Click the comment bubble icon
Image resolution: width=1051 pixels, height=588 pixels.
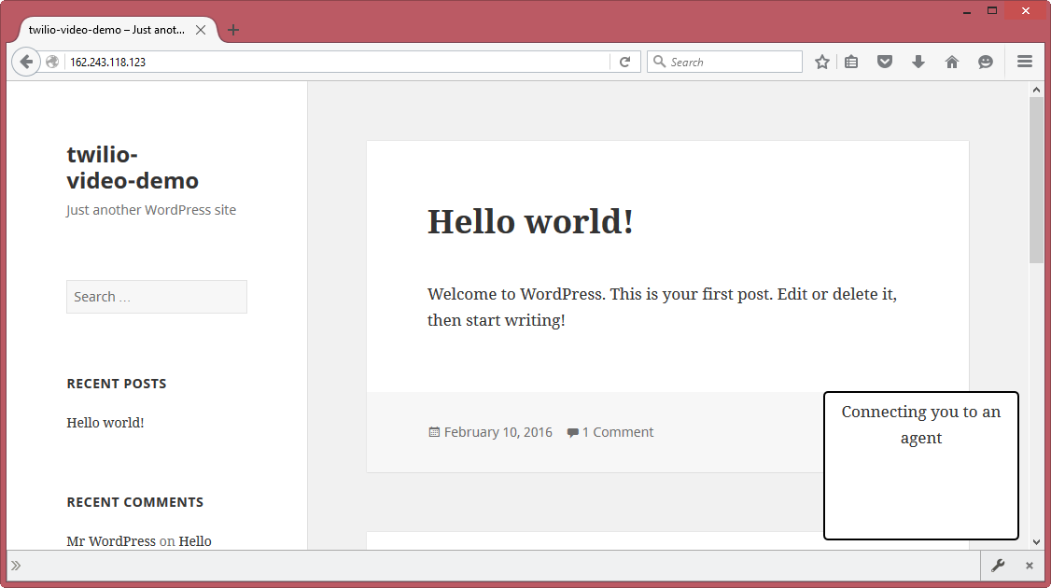[x=572, y=432]
